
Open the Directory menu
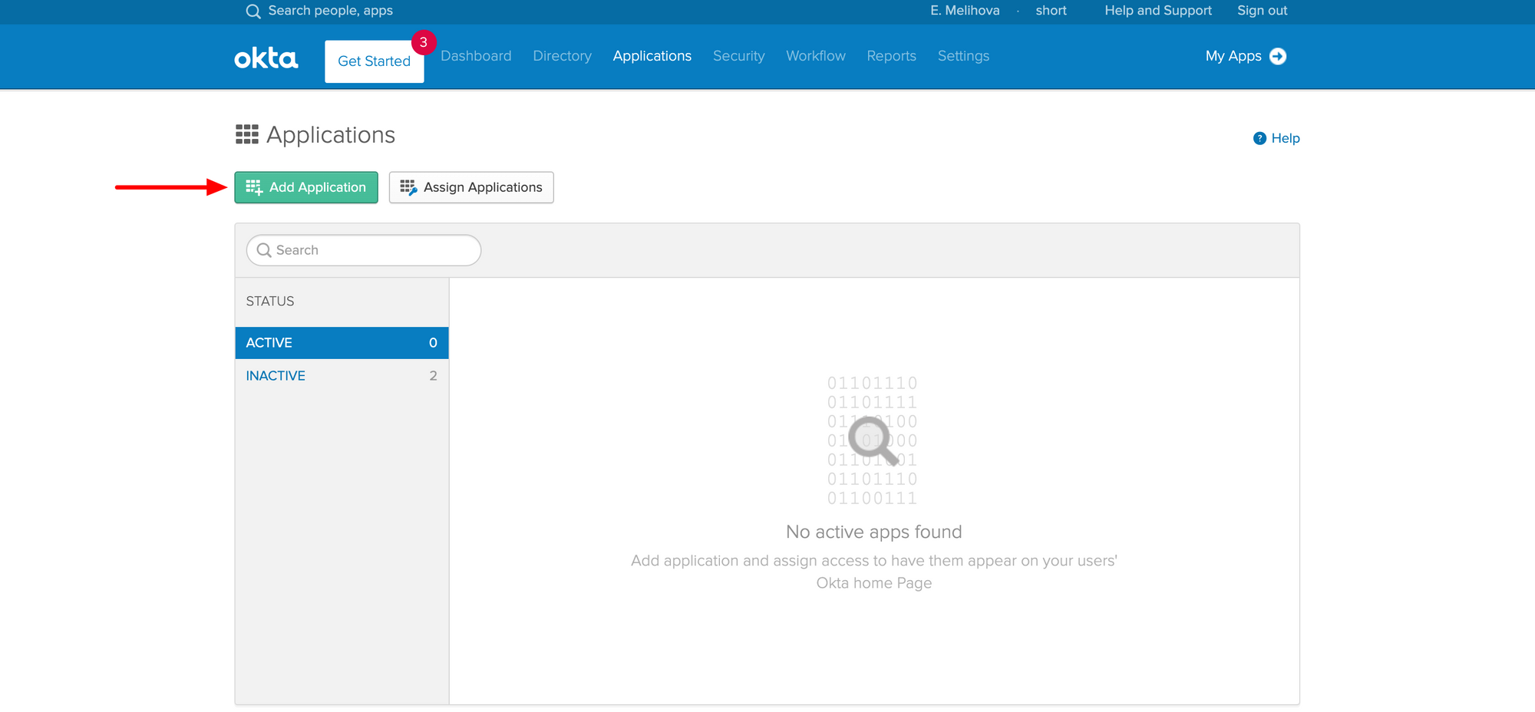563,56
